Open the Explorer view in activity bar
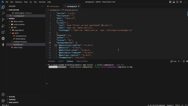The image size is (188, 106). pyautogui.click(x=3, y=7)
